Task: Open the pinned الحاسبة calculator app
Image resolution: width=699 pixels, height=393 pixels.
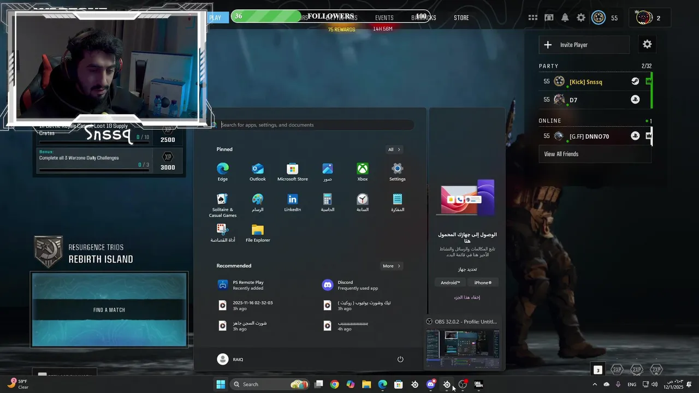Action: point(328,203)
